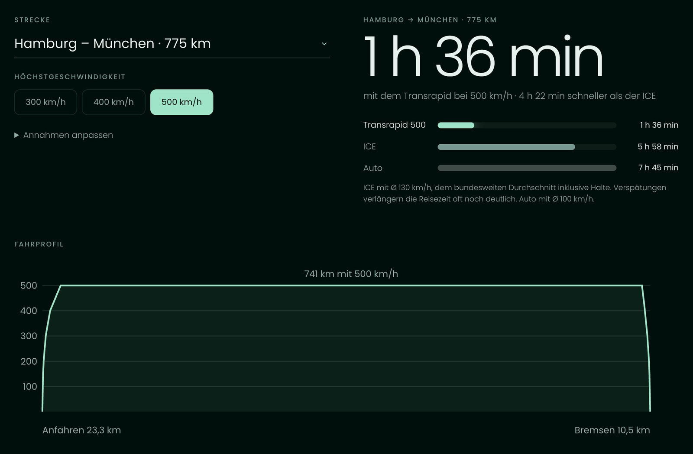Click the Transrapid 500 progress bar

tap(527, 125)
